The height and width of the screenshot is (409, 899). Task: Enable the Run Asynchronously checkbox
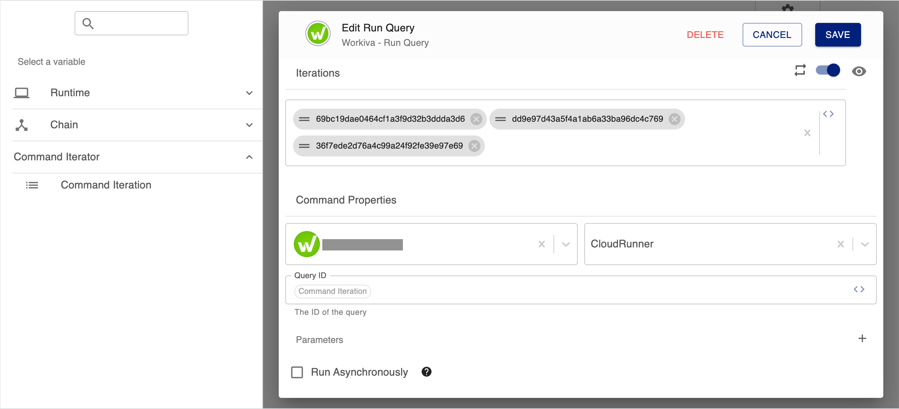pyautogui.click(x=297, y=372)
